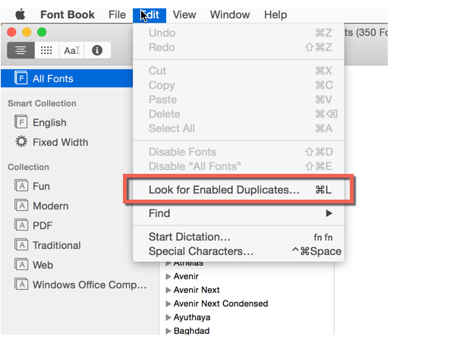This screenshot has height=356, width=453.
Task: Close the Font Book window
Action: pyautogui.click(x=11, y=32)
